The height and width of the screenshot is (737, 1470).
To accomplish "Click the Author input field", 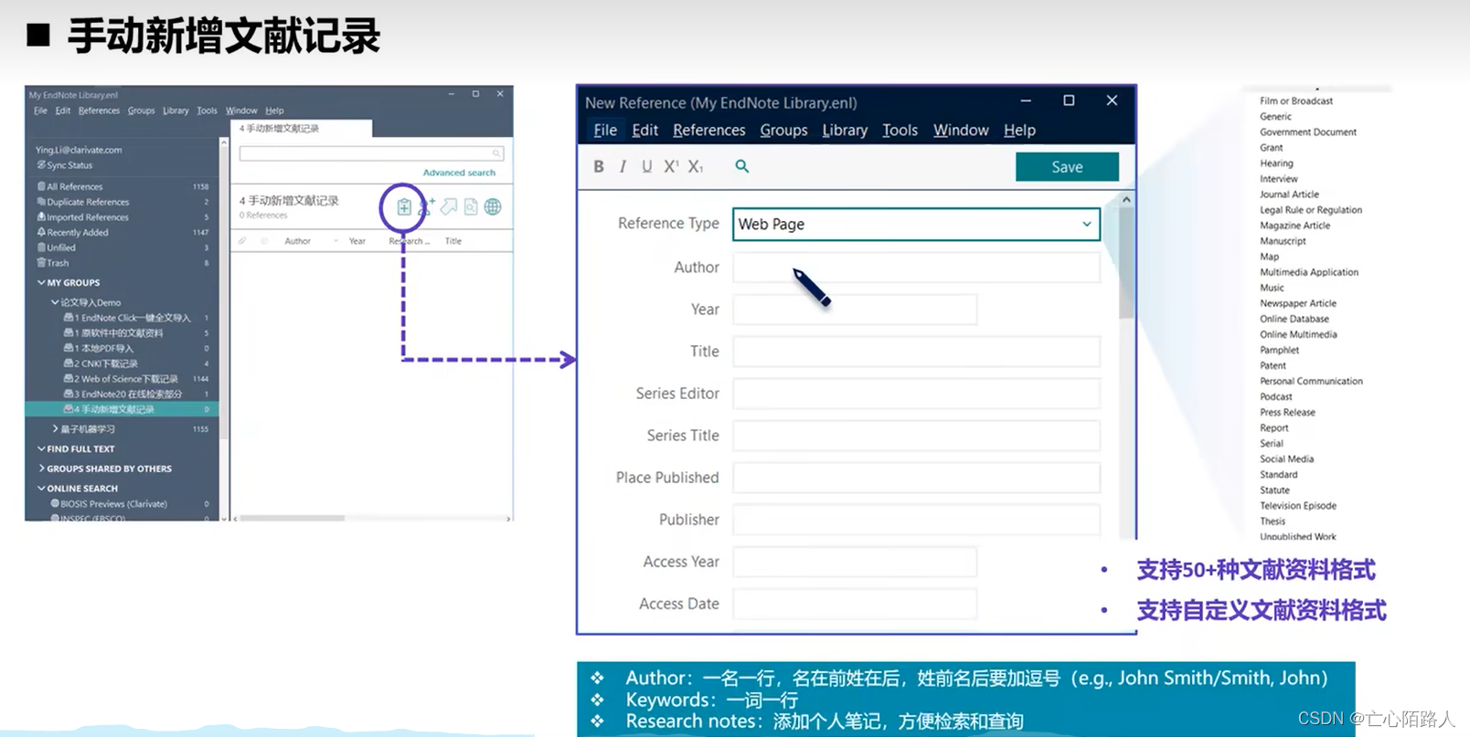I will tap(916, 268).
